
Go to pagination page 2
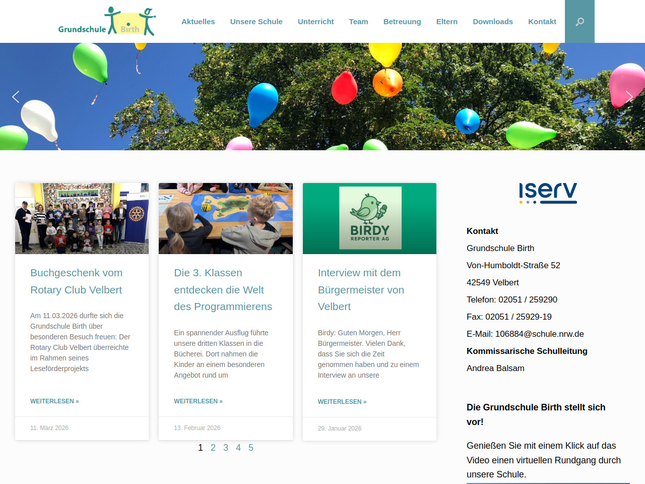[x=213, y=448]
